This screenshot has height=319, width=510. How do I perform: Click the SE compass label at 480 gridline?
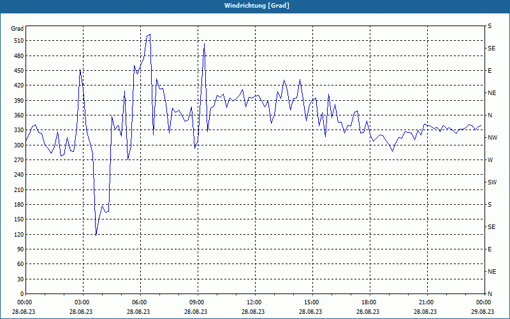492,48
